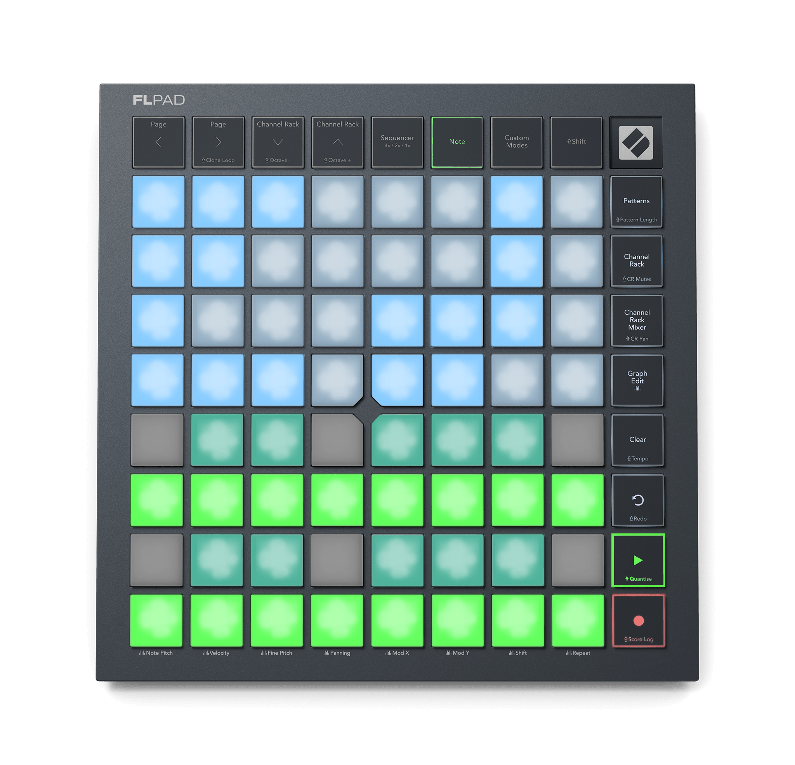Hold the Shift modifier button
The image size is (795, 765).
coord(576,142)
